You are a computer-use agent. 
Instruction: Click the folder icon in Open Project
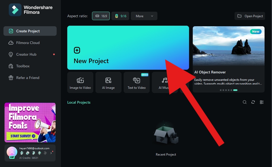click(239, 16)
